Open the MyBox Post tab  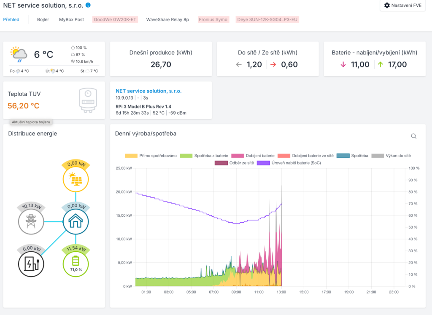point(71,19)
